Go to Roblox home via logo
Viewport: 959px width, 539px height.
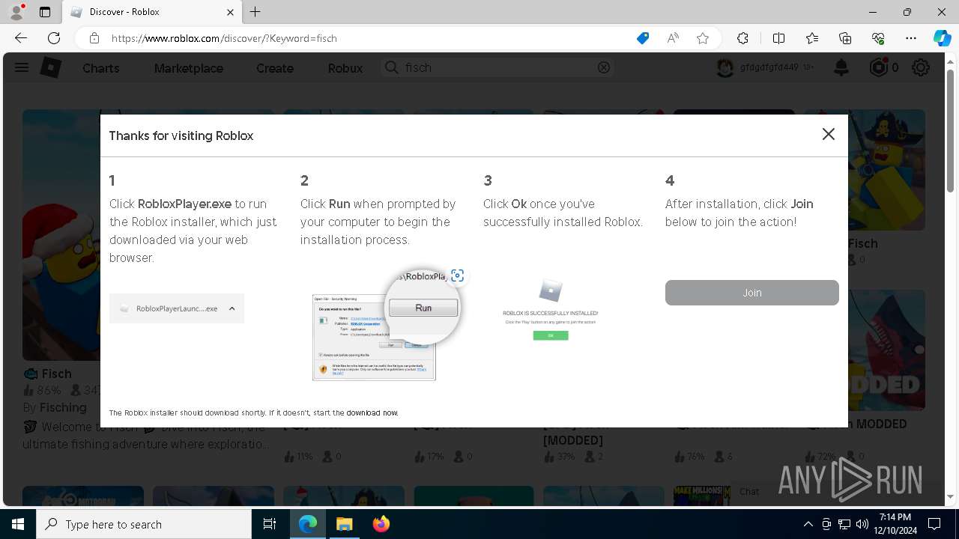tap(50, 67)
